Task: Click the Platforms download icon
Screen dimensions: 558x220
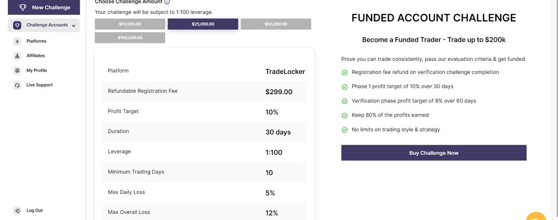Action: click(17, 41)
